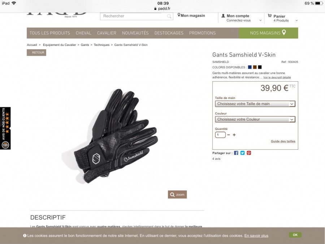Open Couleur selection dropdown
The image size is (325, 244).
tap(255, 119)
